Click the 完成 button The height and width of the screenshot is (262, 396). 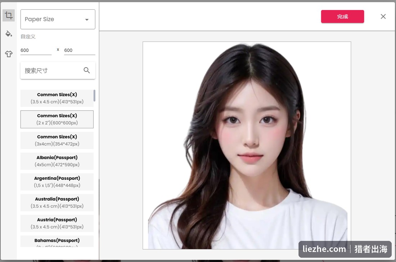[x=342, y=17]
